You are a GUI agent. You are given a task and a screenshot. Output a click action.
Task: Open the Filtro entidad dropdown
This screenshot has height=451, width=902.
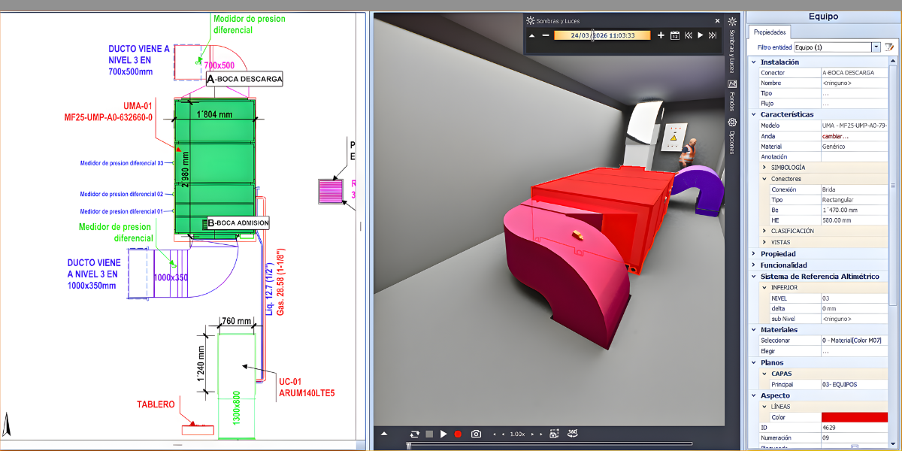pyautogui.click(x=876, y=47)
